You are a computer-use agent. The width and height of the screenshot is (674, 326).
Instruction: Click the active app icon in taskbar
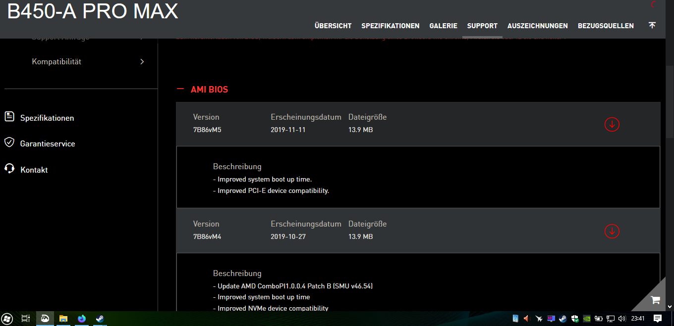click(45, 319)
